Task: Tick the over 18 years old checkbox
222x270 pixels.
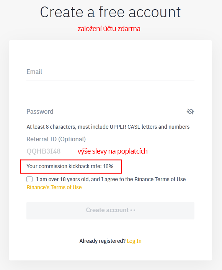Action: 29,179
